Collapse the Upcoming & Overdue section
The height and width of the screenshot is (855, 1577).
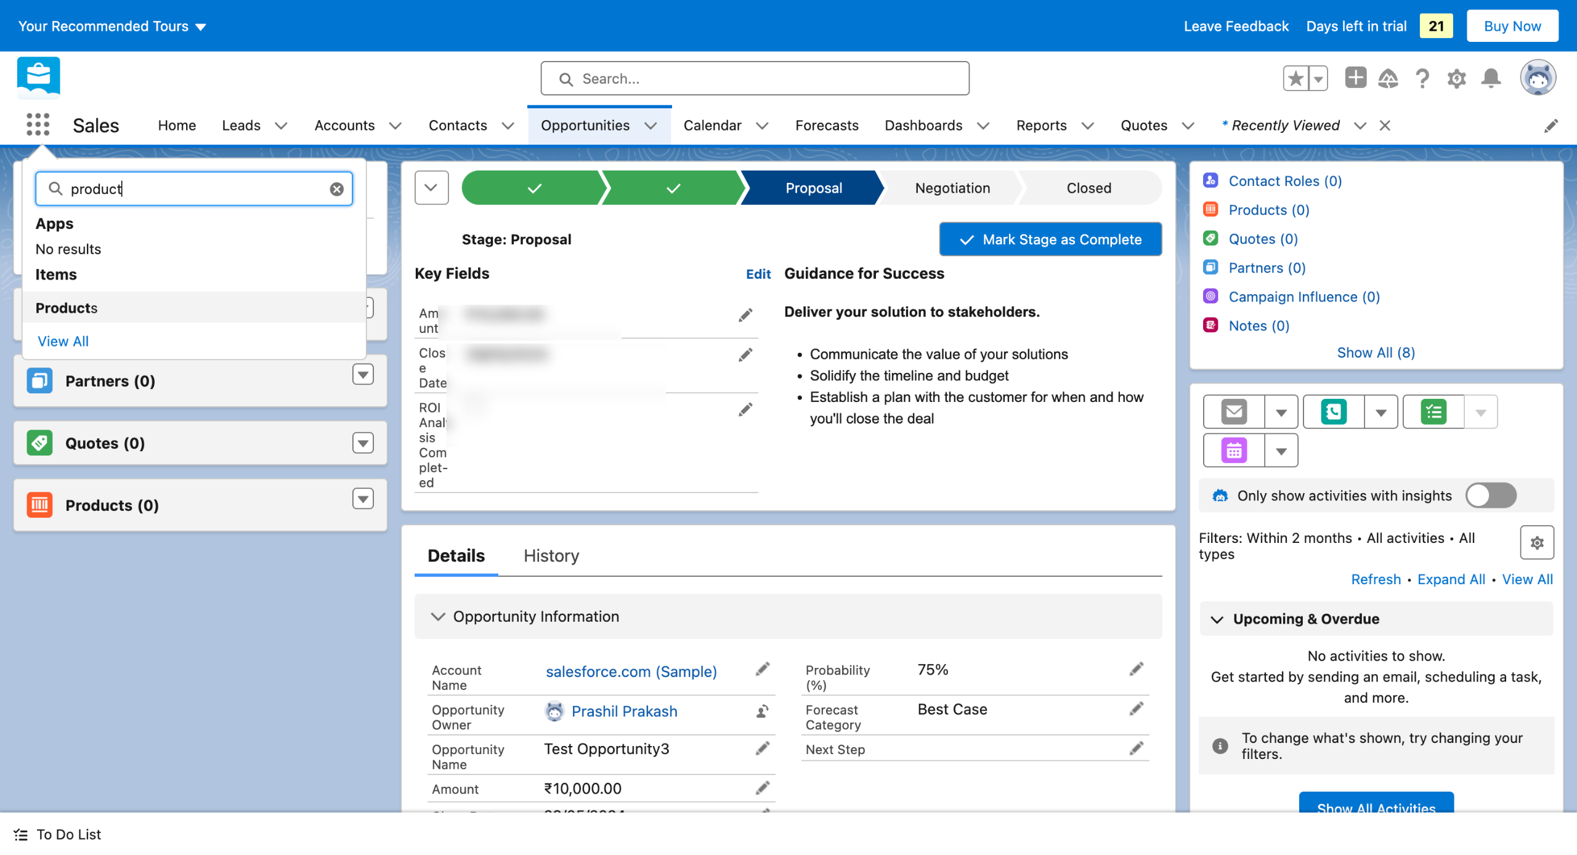[x=1217, y=619]
